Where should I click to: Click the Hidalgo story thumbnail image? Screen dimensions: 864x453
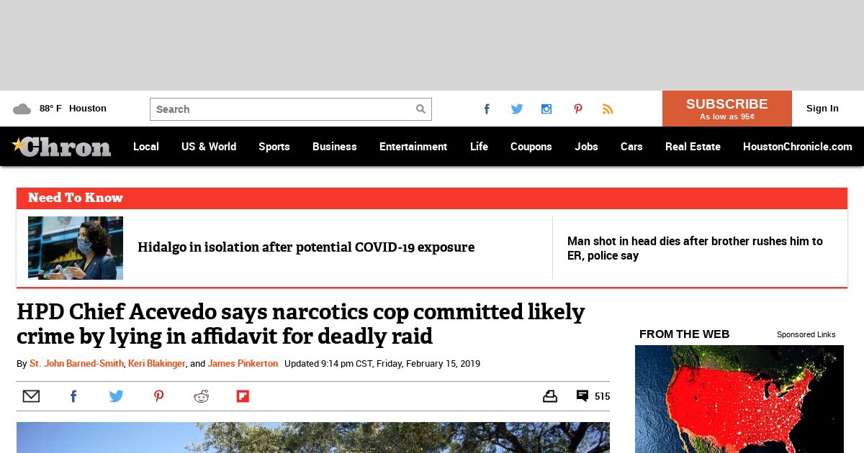[76, 248]
